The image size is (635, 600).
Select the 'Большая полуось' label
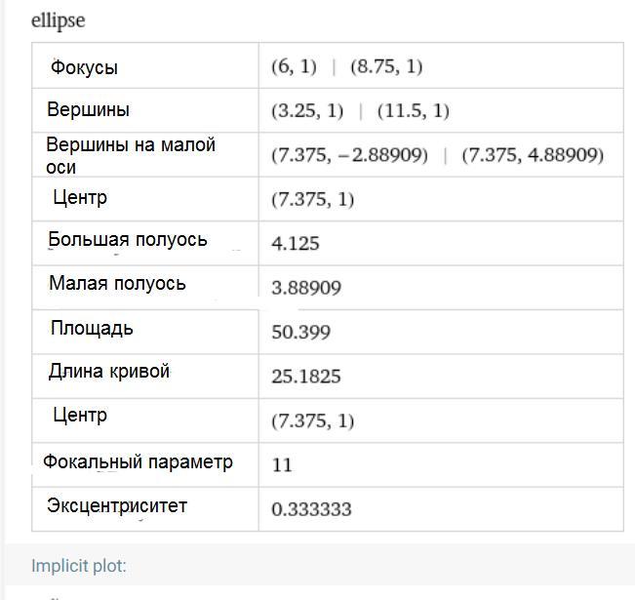[x=128, y=239]
